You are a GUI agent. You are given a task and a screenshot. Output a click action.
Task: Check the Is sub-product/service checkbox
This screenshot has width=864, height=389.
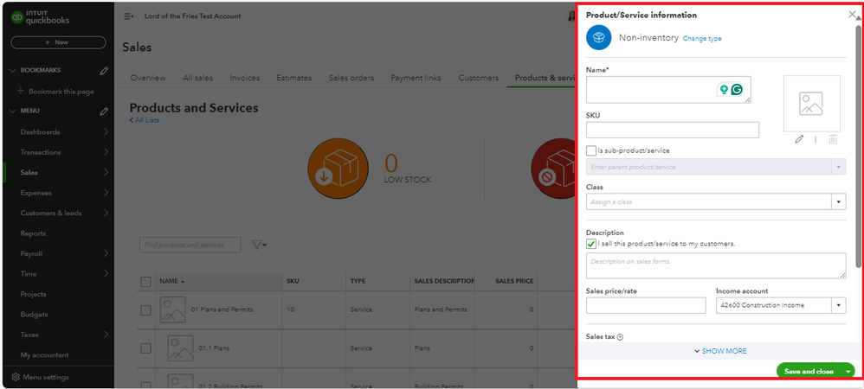(591, 150)
